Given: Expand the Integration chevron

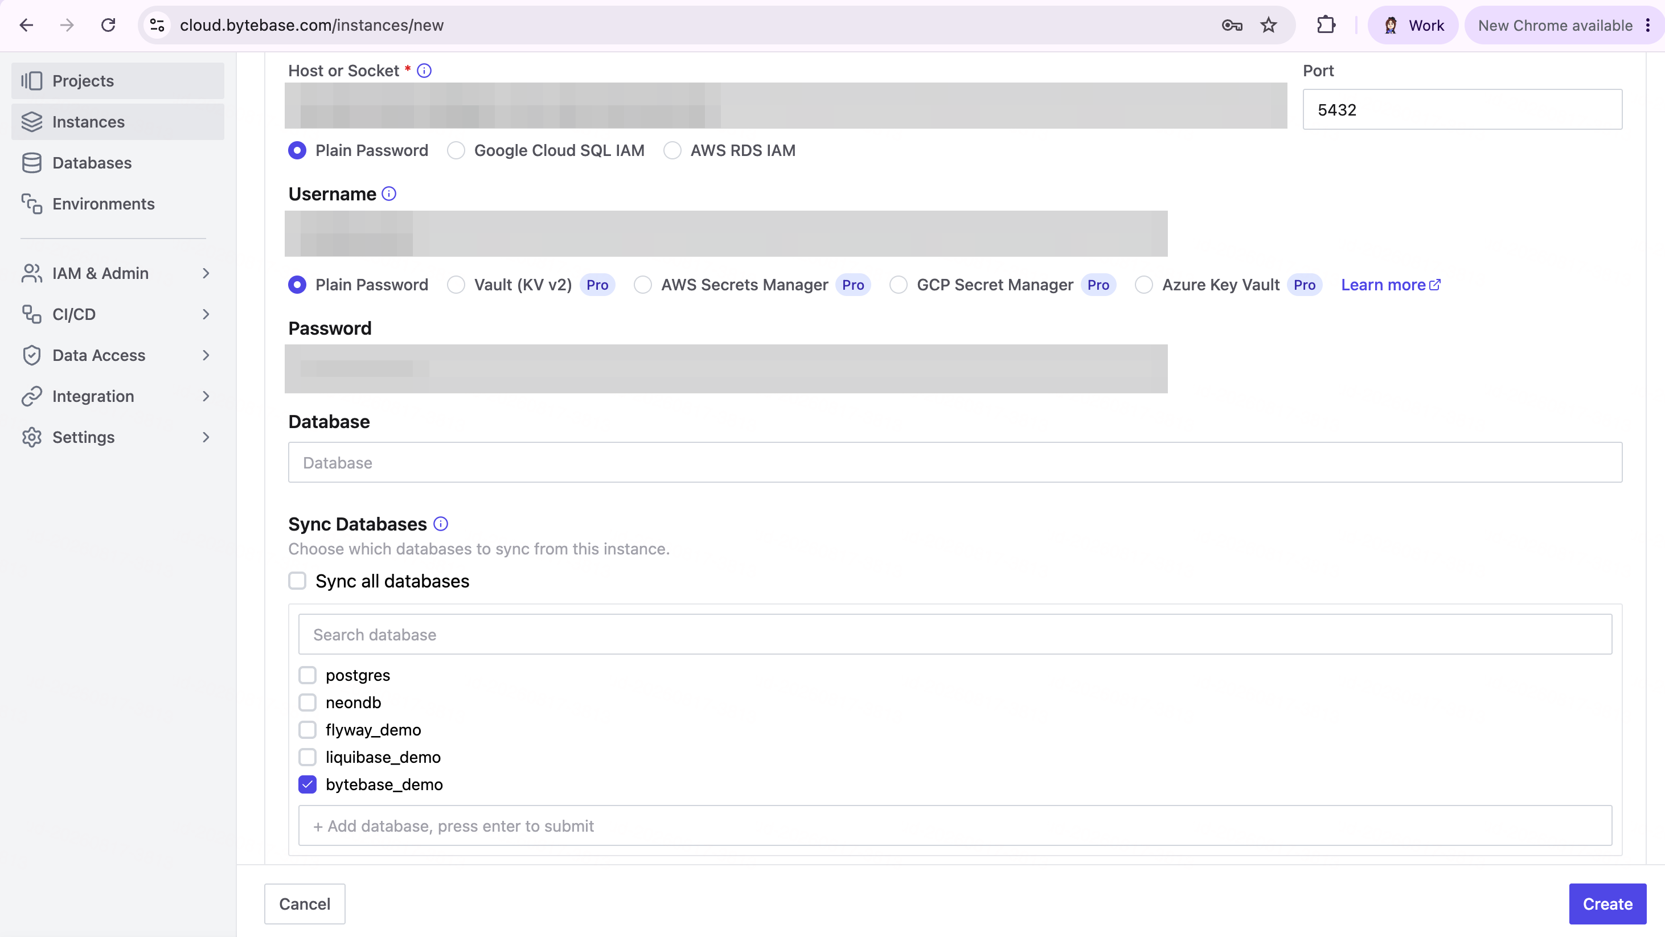Looking at the screenshot, I should click(x=206, y=396).
